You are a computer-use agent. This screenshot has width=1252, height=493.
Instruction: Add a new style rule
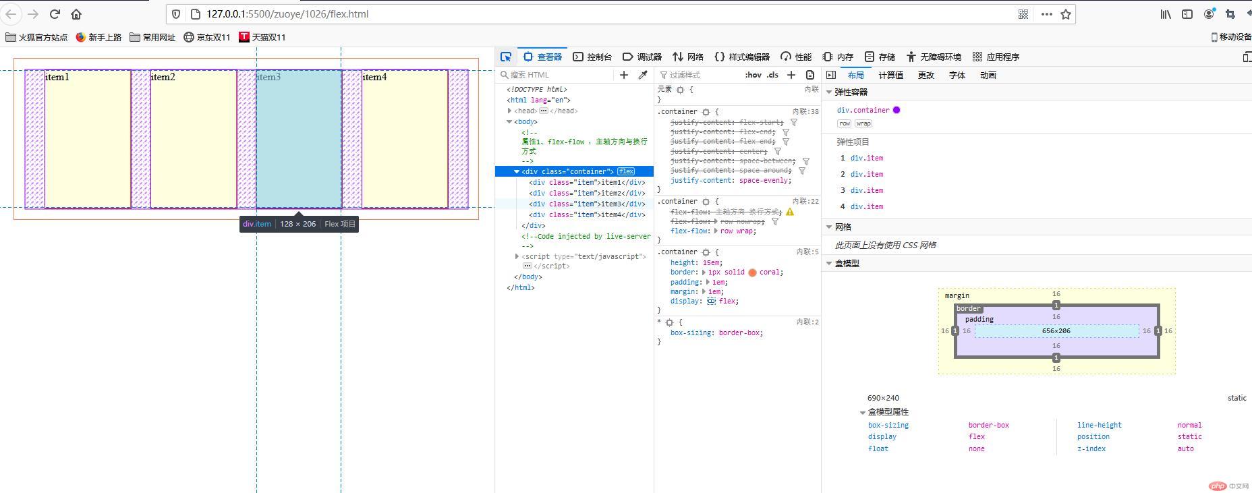pos(791,75)
